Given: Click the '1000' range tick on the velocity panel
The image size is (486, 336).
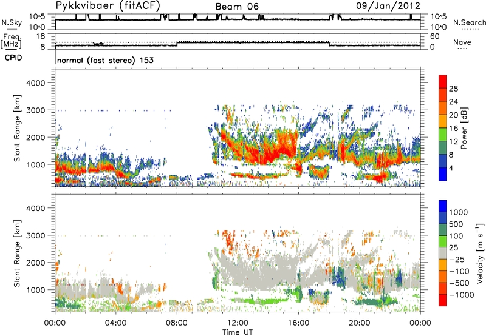Looking at the screenshot, I should click(35, 290).
